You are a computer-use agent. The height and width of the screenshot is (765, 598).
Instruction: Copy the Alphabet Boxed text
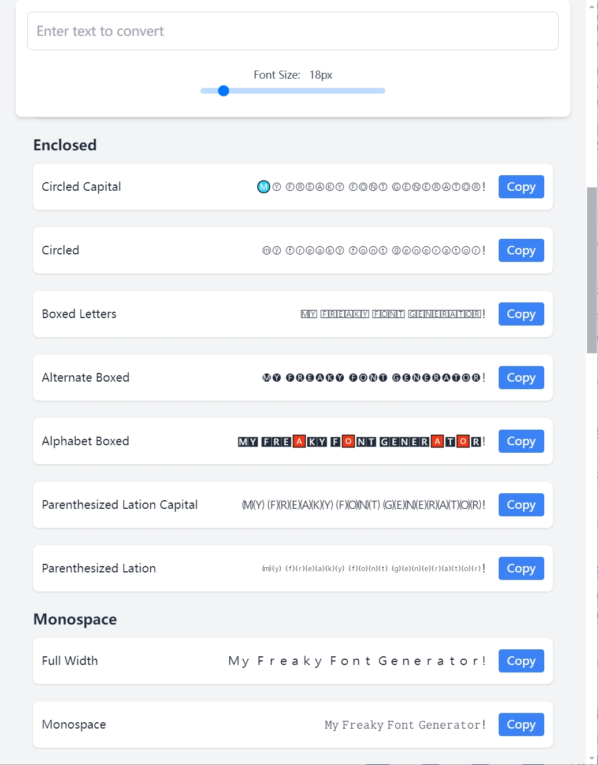pos(521,441)
